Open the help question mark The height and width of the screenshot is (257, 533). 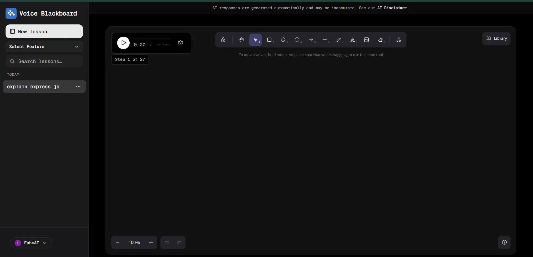[x=504, y=243]
